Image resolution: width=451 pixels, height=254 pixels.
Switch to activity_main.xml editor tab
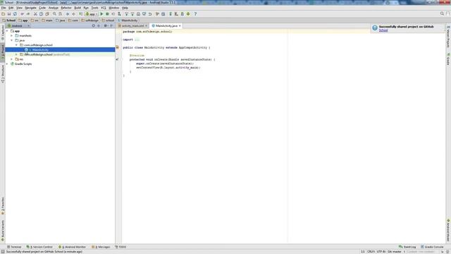132,25
